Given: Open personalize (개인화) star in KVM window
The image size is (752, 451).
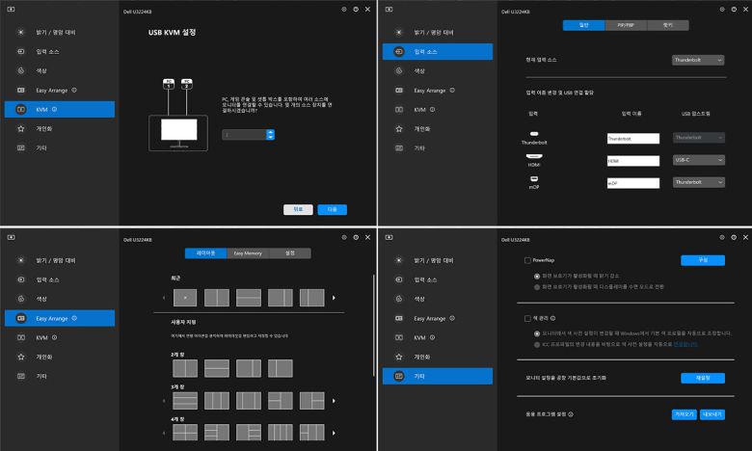Looking at the screenshot, I should tap(20, 128).
